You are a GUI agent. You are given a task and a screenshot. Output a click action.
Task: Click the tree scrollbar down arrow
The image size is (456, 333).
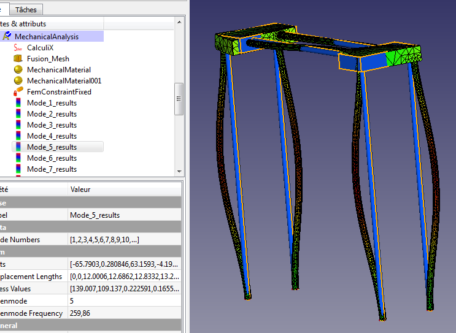coord(179,172)
